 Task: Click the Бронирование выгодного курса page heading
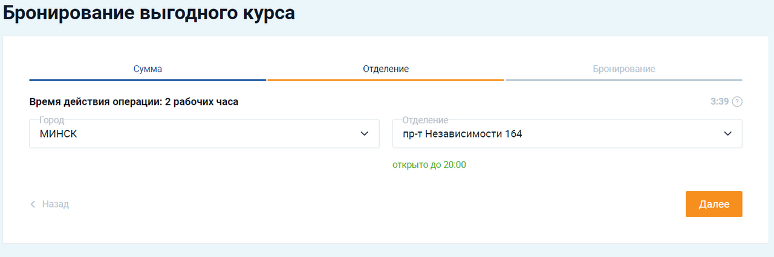149,13
